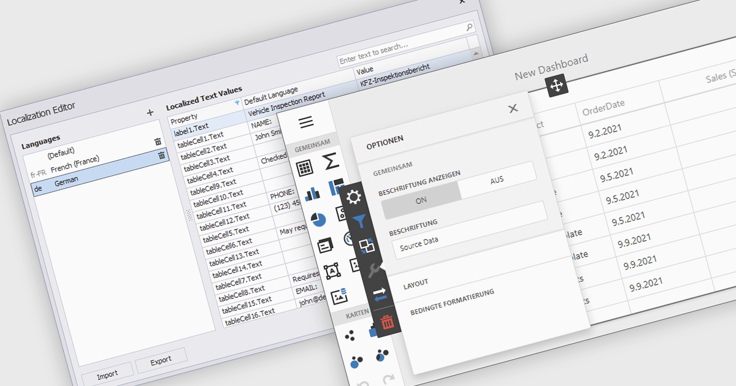Screen dimensions: 736x386
Task: Insert a Pie chart item
Action: tap(318, 219)
